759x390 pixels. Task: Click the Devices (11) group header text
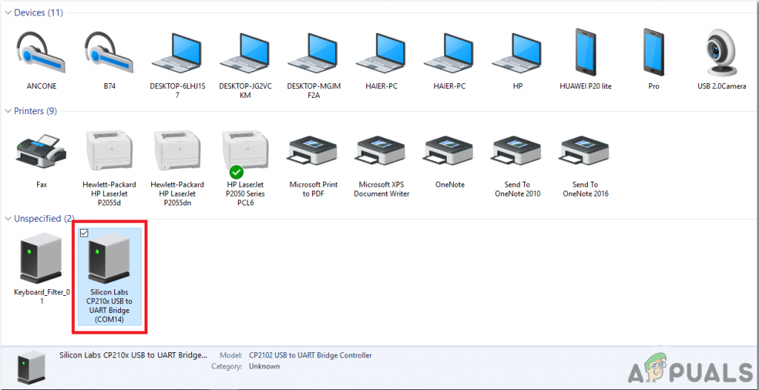click(39, 13)
